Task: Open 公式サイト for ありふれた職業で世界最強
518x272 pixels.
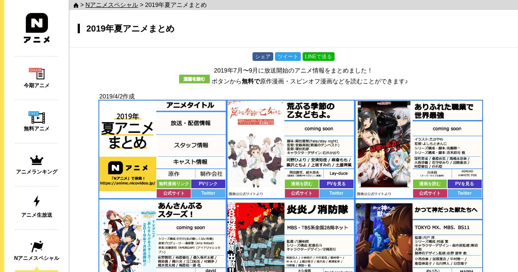Action: [x=430, y=193]
